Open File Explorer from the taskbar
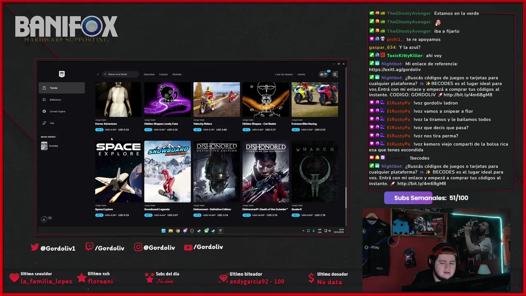526x296 pixels. pyautogui.click(x=171, y=231)
